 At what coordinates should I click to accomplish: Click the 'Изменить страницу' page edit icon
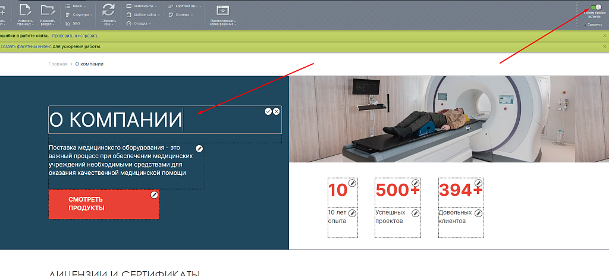click(25, 10)
